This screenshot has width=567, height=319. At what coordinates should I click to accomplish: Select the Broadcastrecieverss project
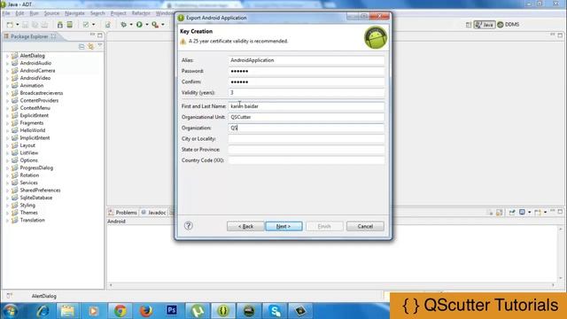[42, 93]
